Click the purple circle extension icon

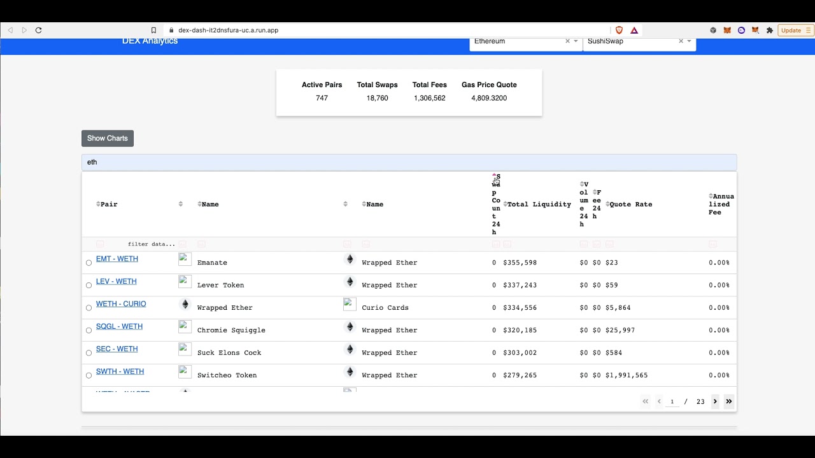[x=741, y=30]
